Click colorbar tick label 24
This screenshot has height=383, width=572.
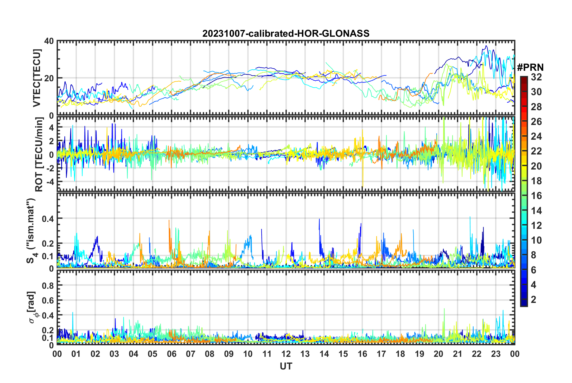coord(537,136)
